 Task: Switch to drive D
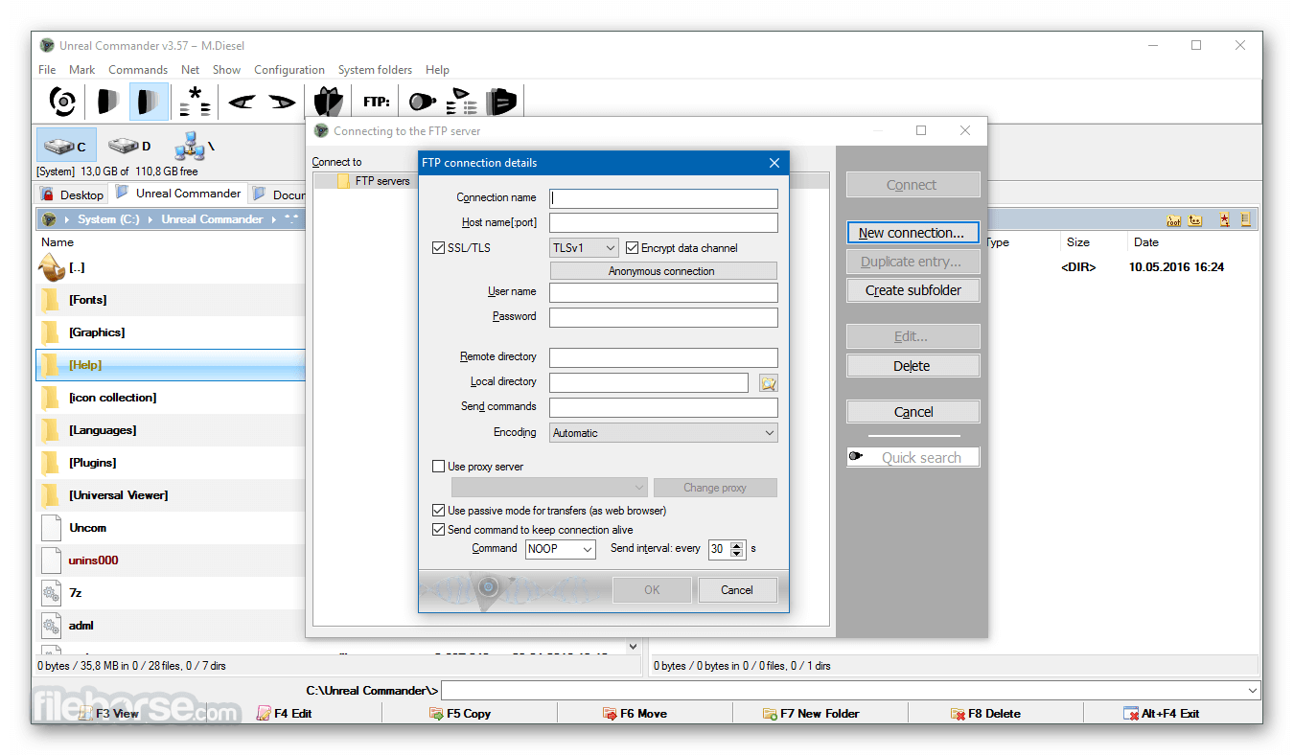pos(129,146)
